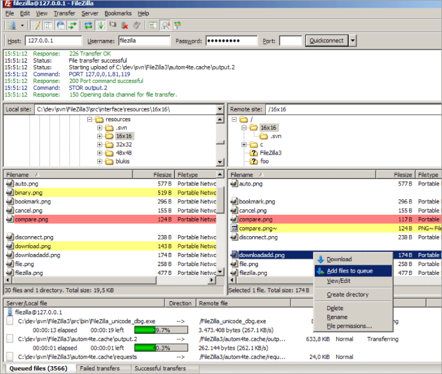This screenshot has width=442, height=374.
Task: Collapse the resources folder node
Action: [x=90, y=119]
